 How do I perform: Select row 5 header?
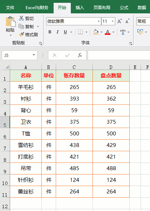point(5,122)
